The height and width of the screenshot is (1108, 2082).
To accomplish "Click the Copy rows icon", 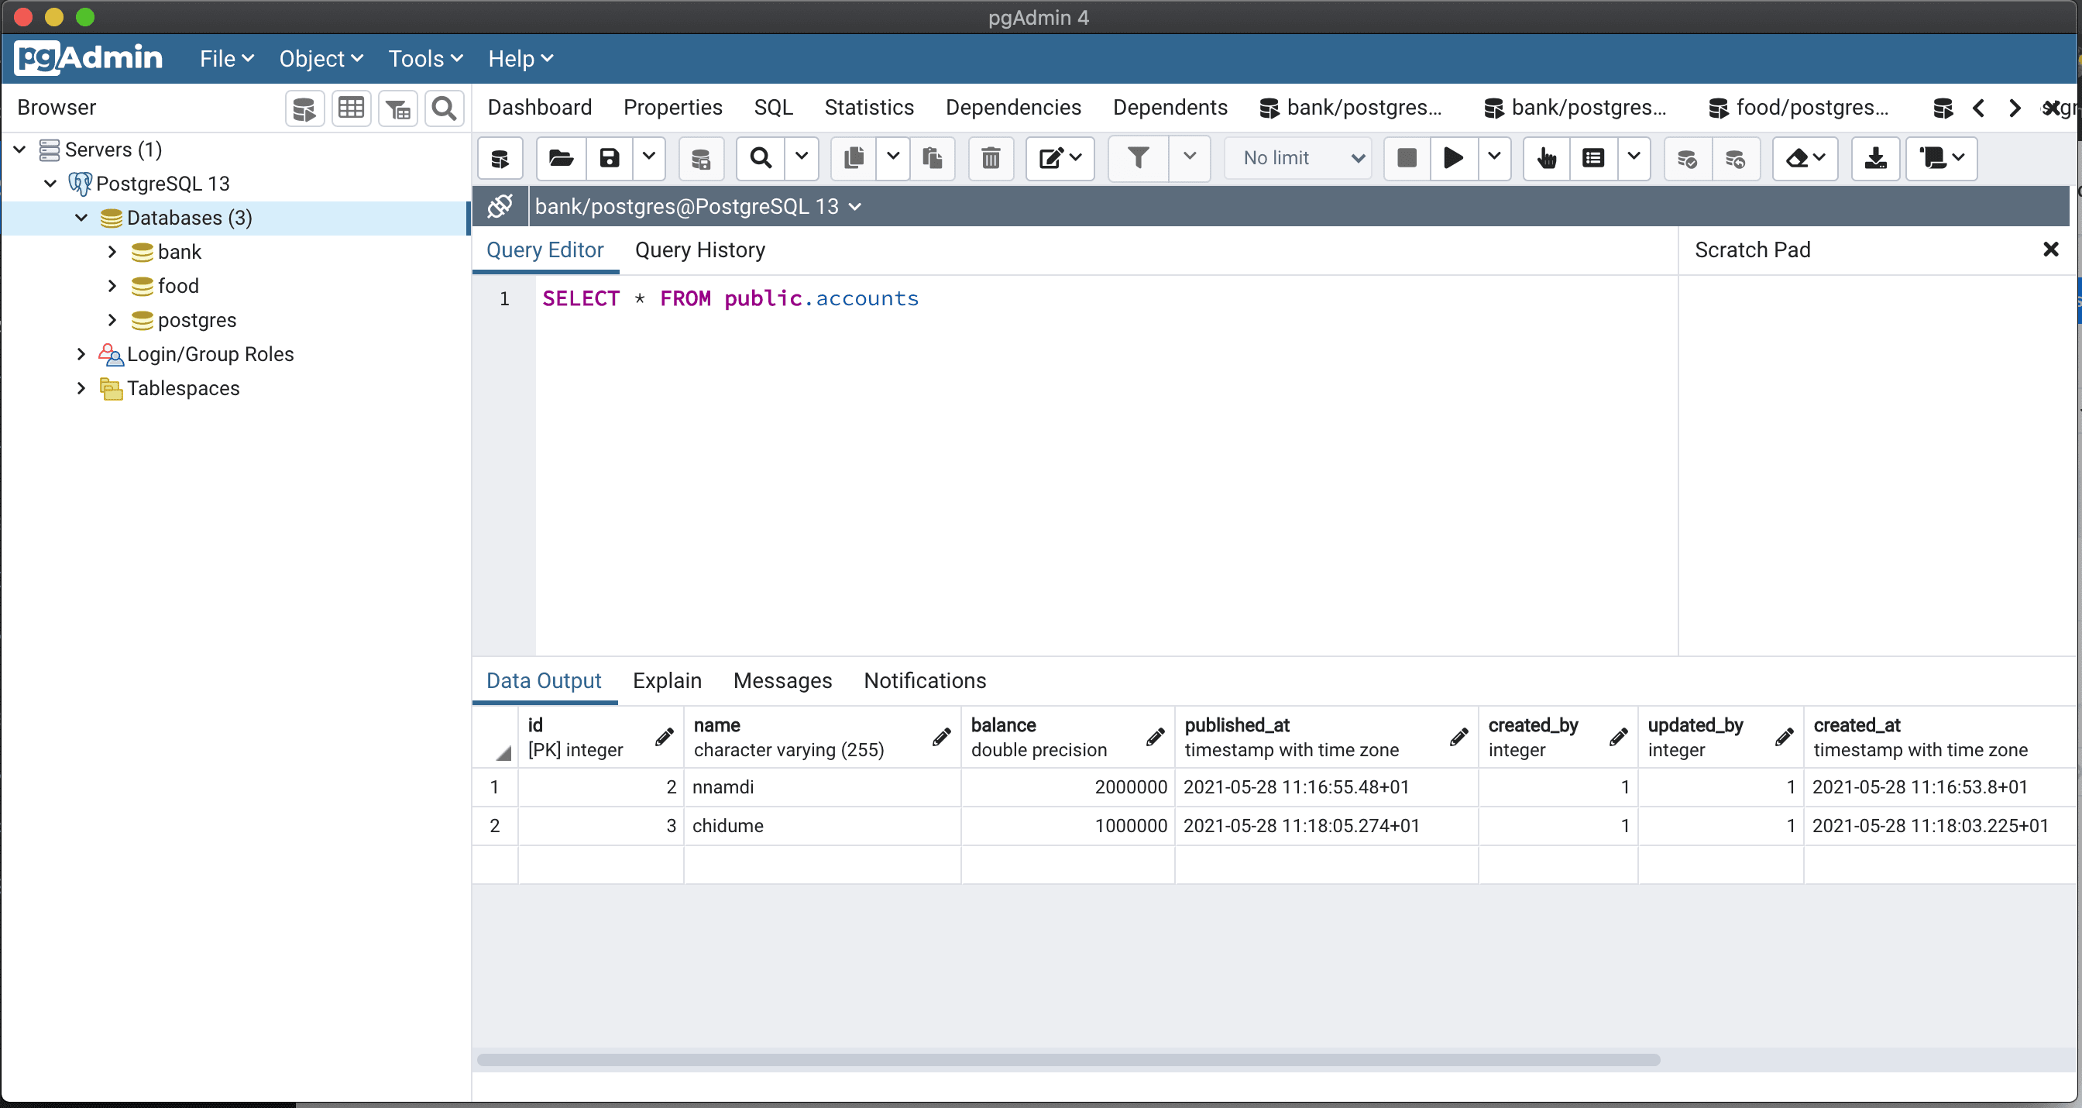I will tap(854, 159).
